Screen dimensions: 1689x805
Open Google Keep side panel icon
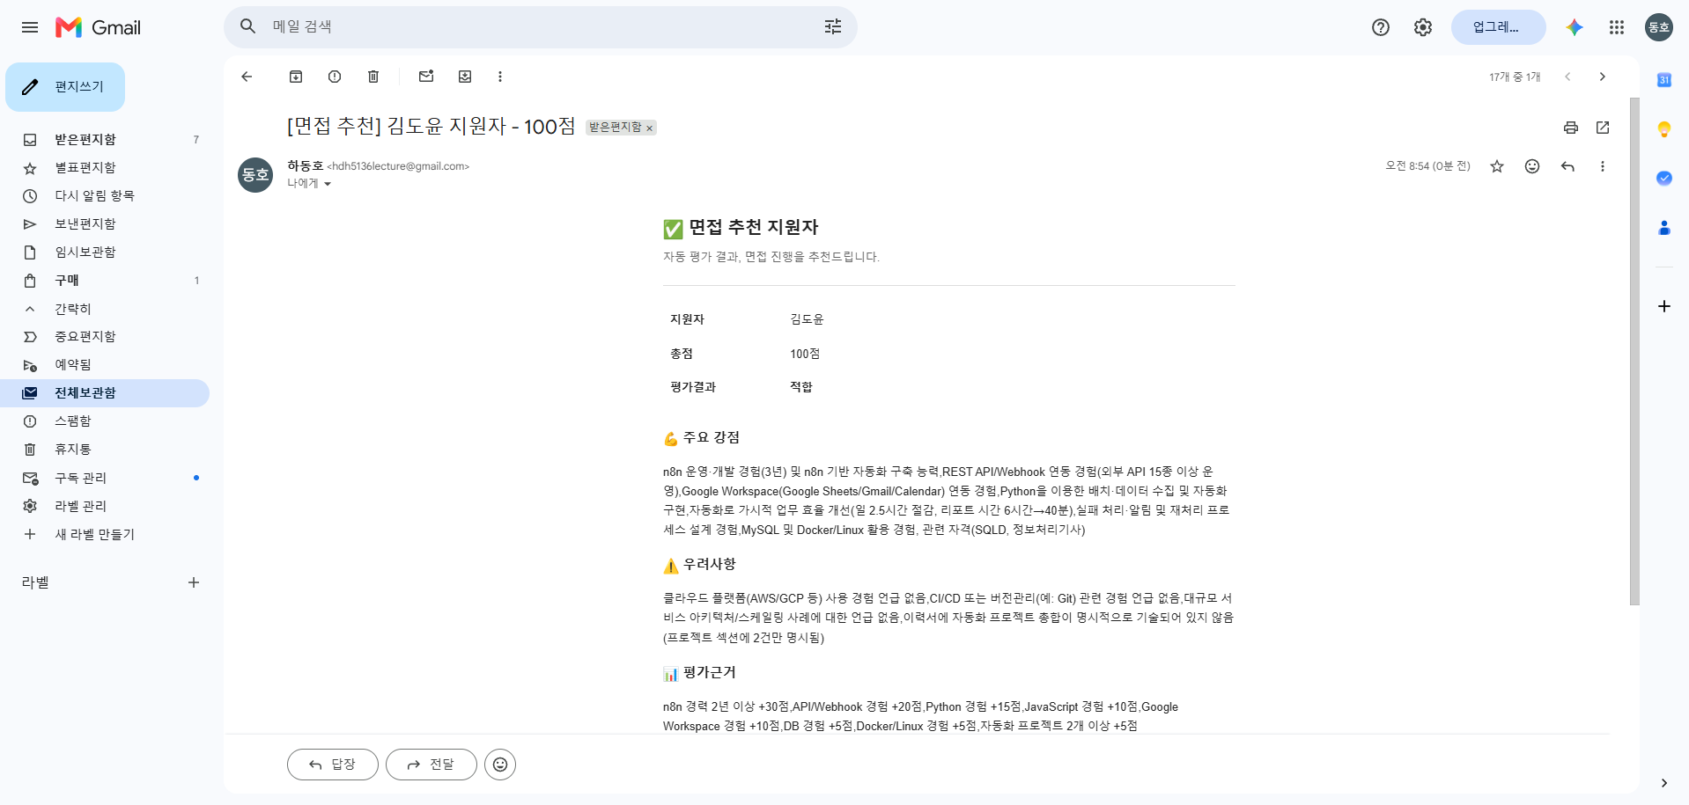coord(1664,129)
